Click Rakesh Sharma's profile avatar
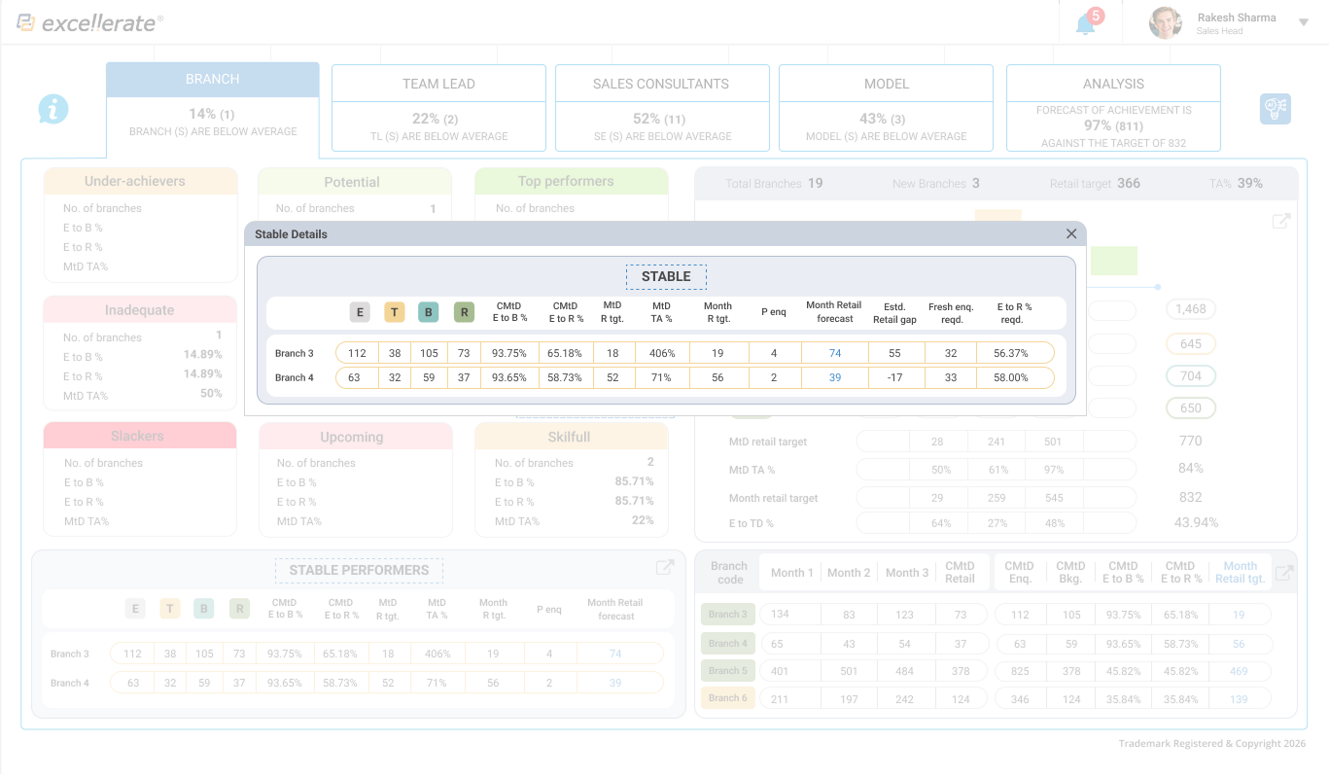This screenshot has width=1329, height=778. [1165, 22]
